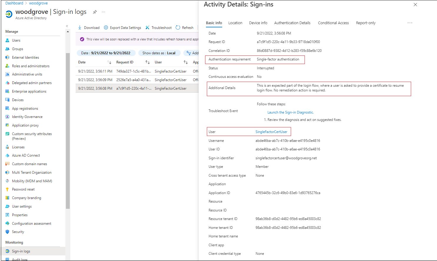Show more tabs via ellipsis

tap(410, 23)
